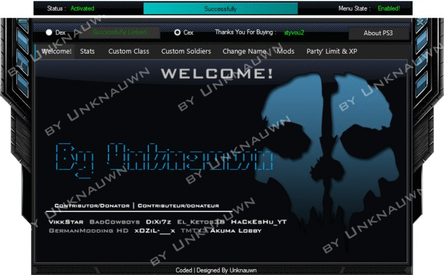Click contributor name El_Ketos38

click(x=201, y=222)
